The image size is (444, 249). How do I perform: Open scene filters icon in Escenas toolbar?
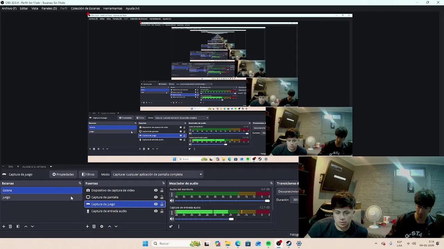tap(18, 227)
